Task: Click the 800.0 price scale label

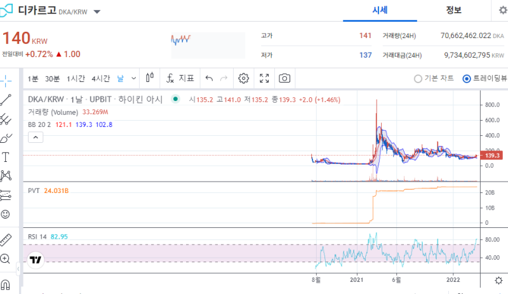Action: [492, 105]
